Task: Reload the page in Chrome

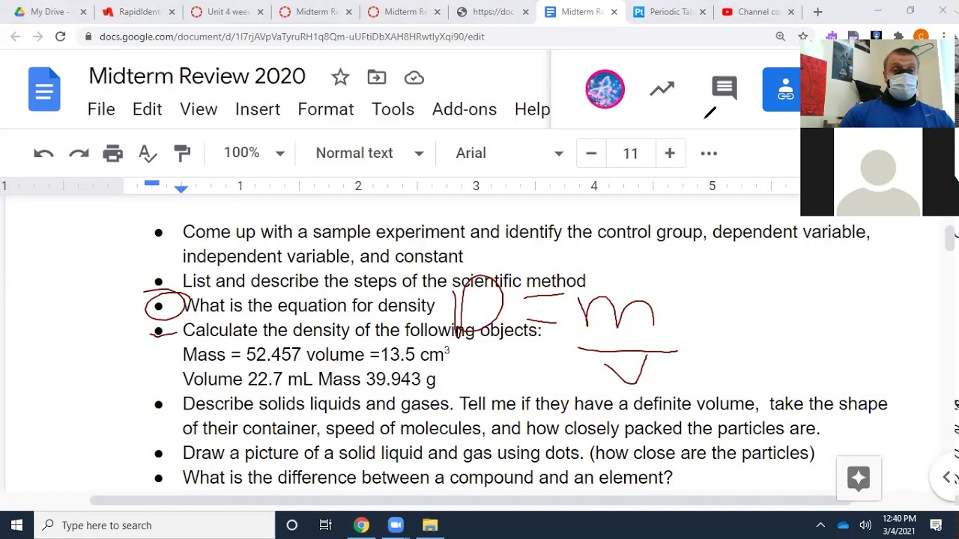Action: click(60, 36)
